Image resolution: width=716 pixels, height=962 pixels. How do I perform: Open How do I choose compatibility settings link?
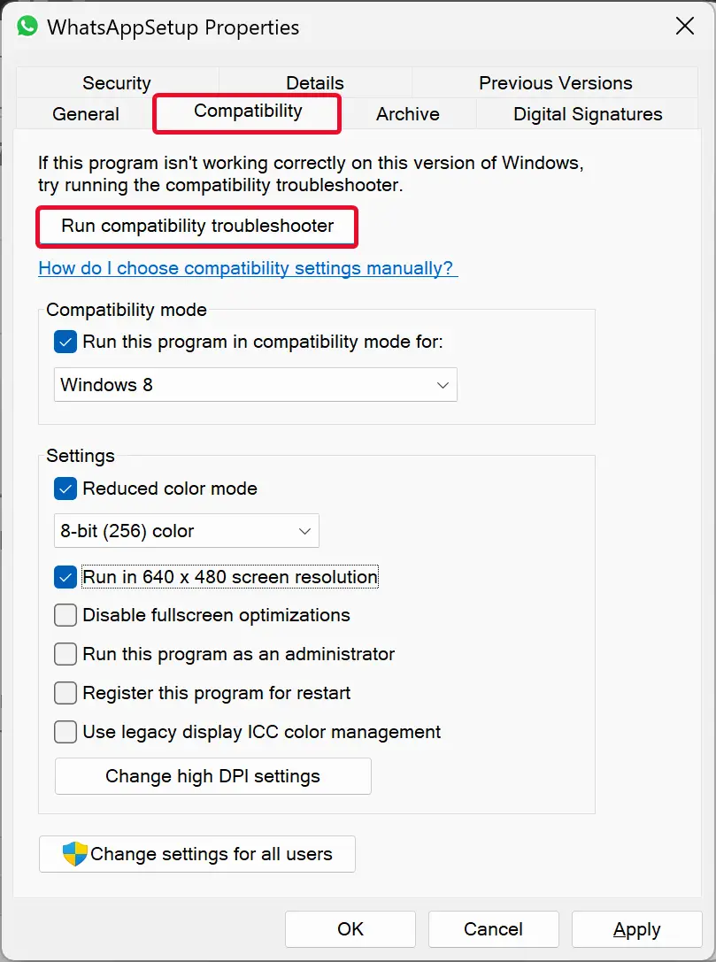(x=248, y=268)
